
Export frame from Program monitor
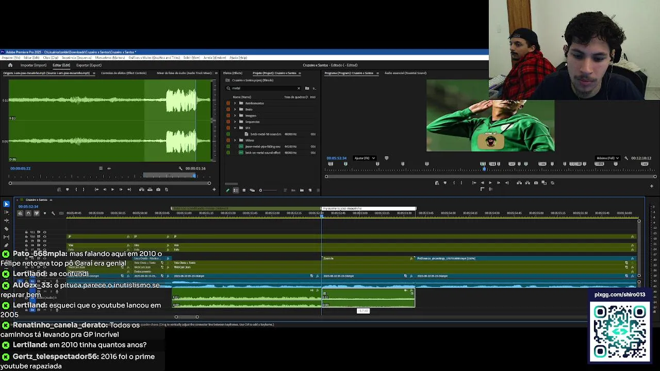pyautogui.click(x=536, y=182)
